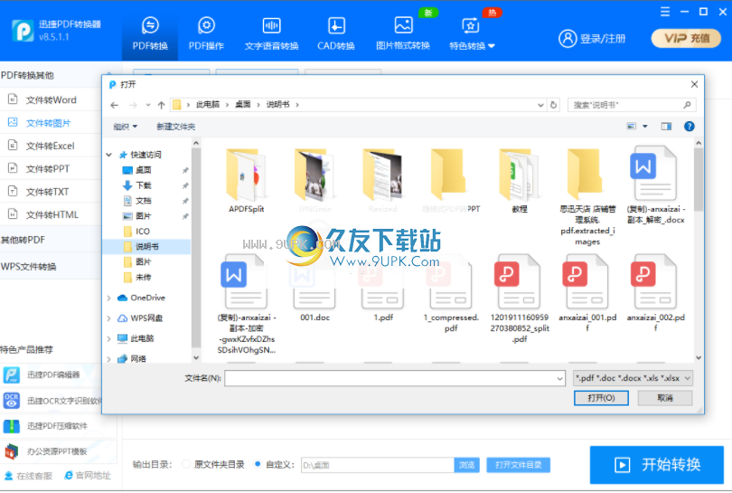Select the 原文件夹目录 radio button
This screenshot has height=493, width=732.
tap(186, 464)
